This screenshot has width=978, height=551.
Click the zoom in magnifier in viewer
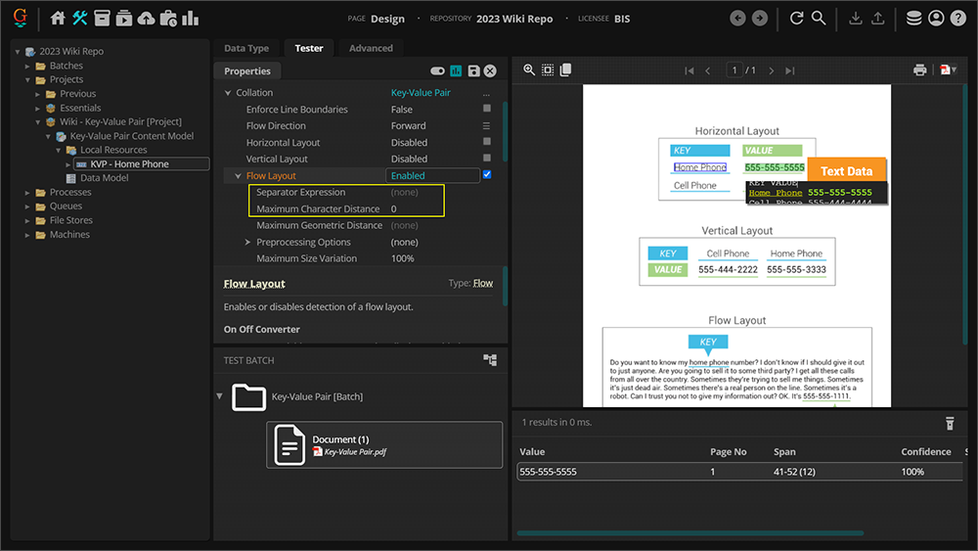[529, 70]
